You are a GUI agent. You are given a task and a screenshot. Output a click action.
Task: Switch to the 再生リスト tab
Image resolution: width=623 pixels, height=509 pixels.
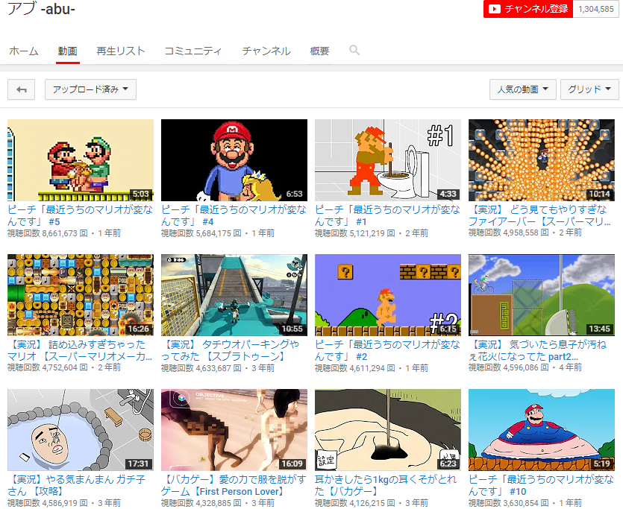click(x=121, y=51)
